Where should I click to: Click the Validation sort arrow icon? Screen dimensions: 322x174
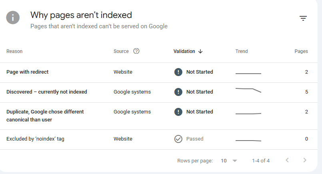point(200,51)
